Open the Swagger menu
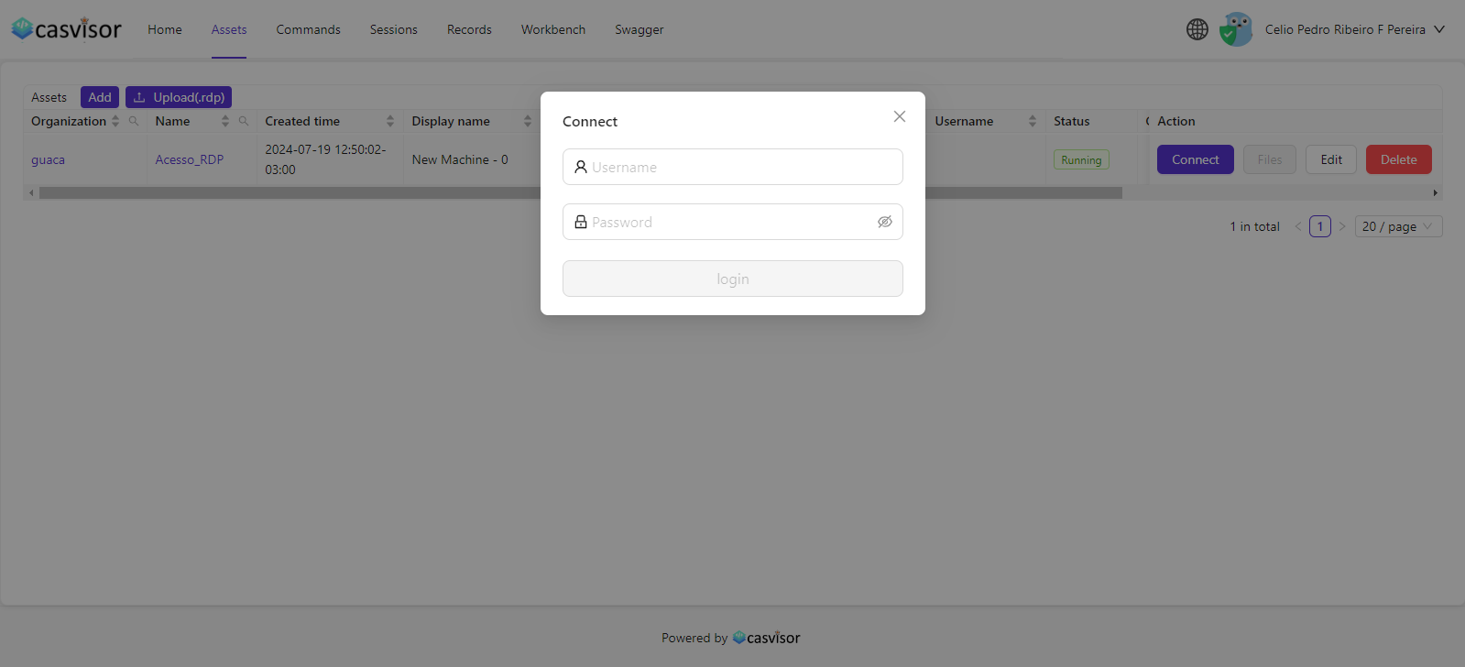The image size is (1465, 667). (x=640, y=29)
